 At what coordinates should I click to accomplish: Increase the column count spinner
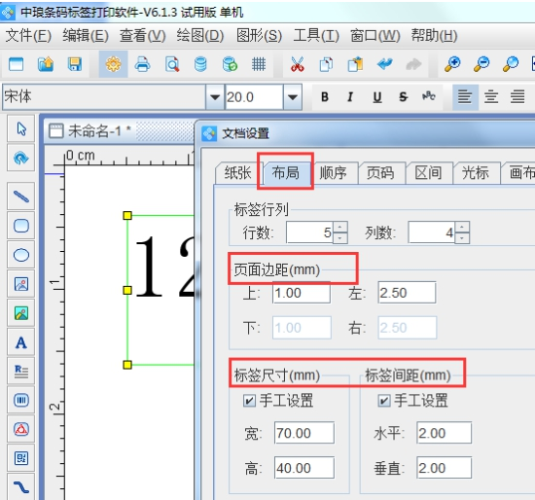click(462, 227)
